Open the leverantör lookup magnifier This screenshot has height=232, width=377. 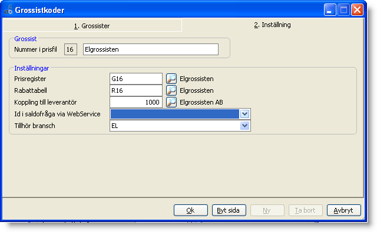point(171,102)
